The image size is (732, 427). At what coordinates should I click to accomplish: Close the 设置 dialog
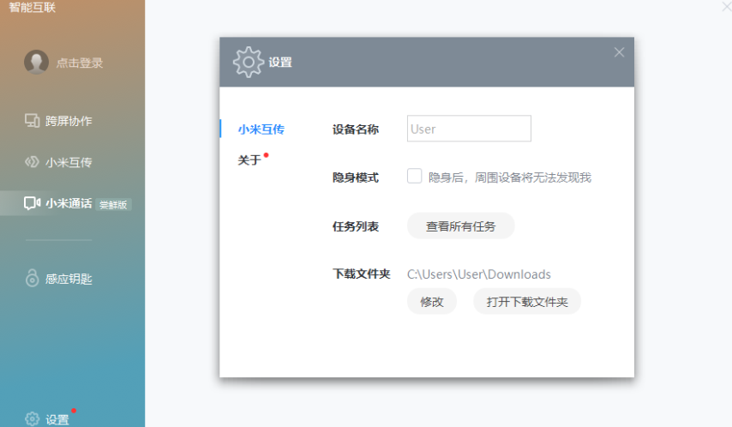[x=619, y=52]
